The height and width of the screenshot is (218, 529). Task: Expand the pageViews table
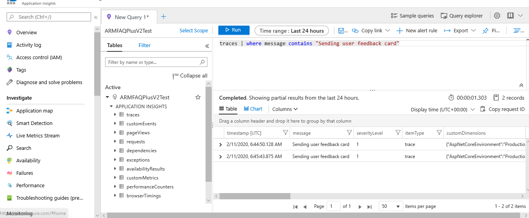click(x=115, y=132)
